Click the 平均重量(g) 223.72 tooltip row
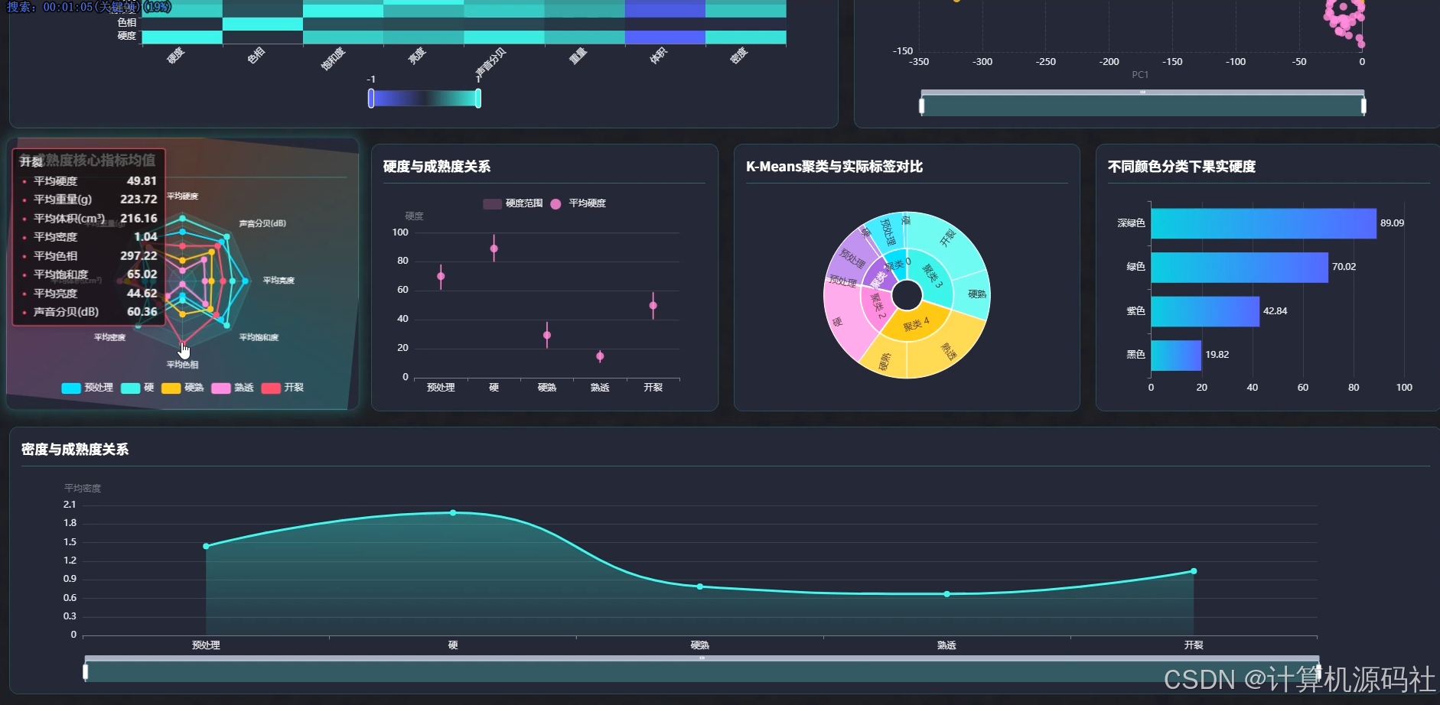 pos(90,200)
